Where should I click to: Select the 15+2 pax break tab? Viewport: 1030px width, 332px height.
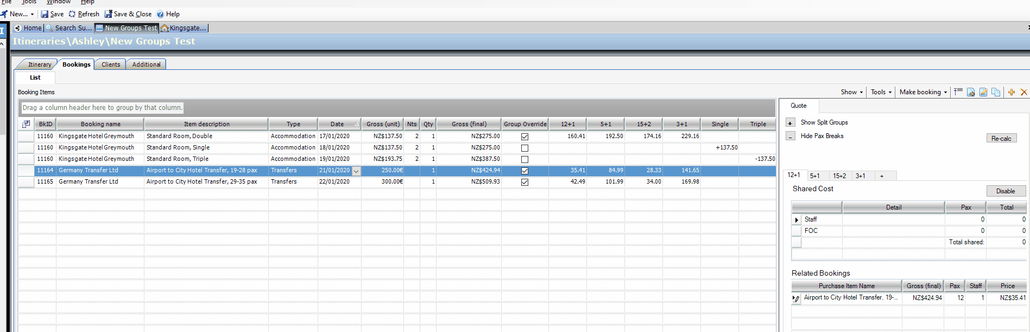point(839,176)
